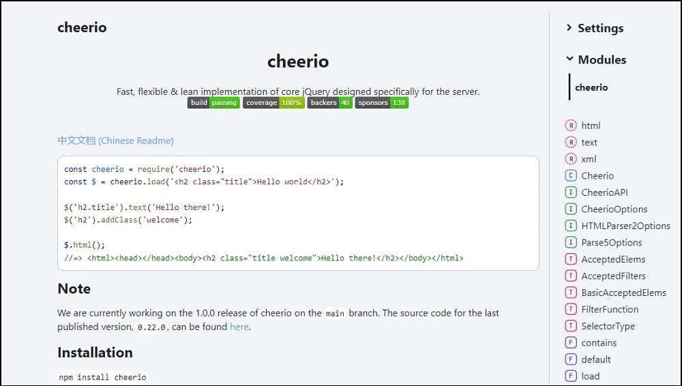Click the F function icon beside contains
This screenshot has height=386, width=682.
tap(570, 342)
